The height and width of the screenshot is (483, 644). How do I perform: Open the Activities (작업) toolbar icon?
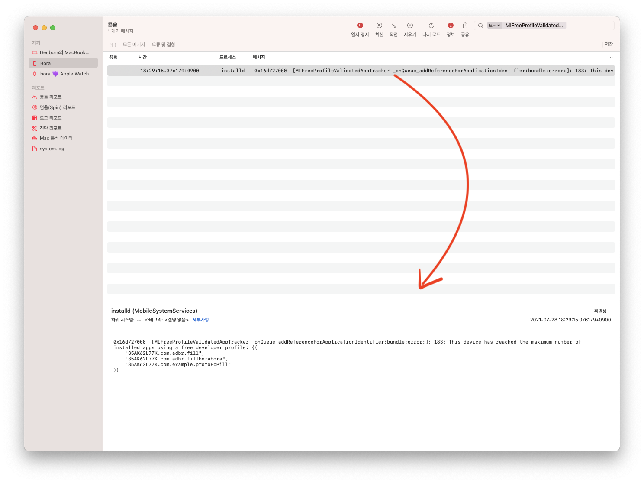coord(393,26)
